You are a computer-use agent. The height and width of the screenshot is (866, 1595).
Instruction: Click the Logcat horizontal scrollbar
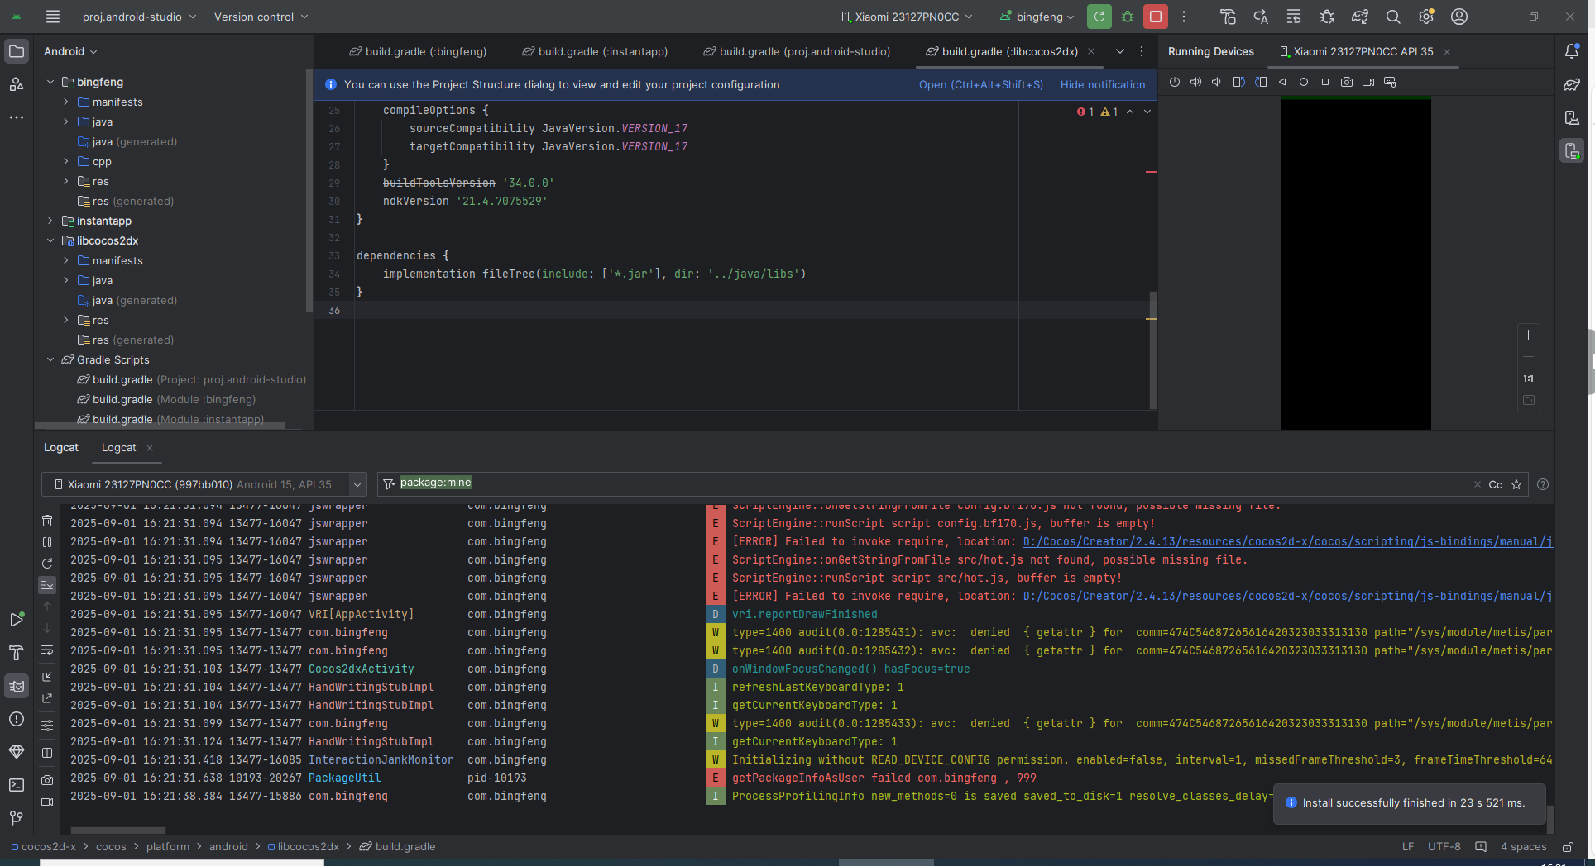118,830
